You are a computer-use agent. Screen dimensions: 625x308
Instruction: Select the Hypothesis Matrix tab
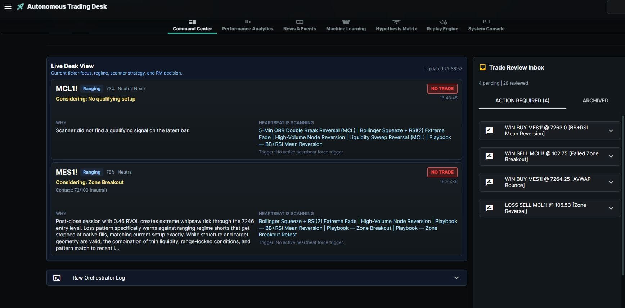(x=396, y=27)
